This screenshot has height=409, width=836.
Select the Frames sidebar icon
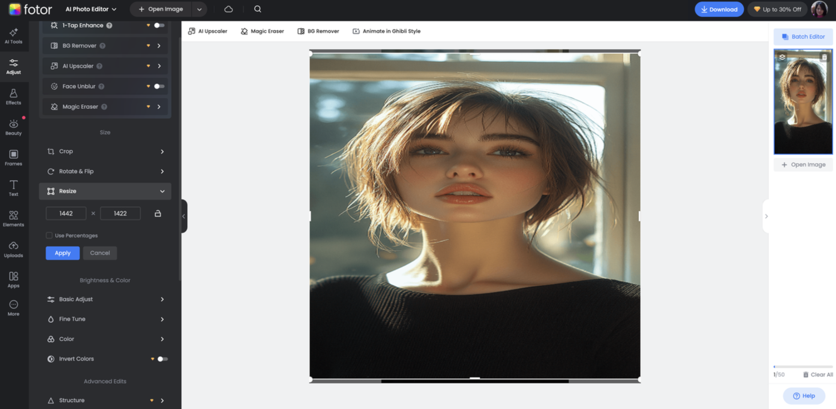point(14,158)
